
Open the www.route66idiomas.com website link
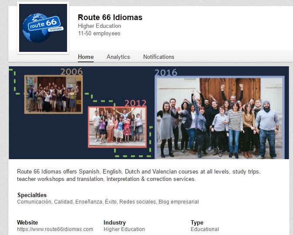click(x=55, y=229)
